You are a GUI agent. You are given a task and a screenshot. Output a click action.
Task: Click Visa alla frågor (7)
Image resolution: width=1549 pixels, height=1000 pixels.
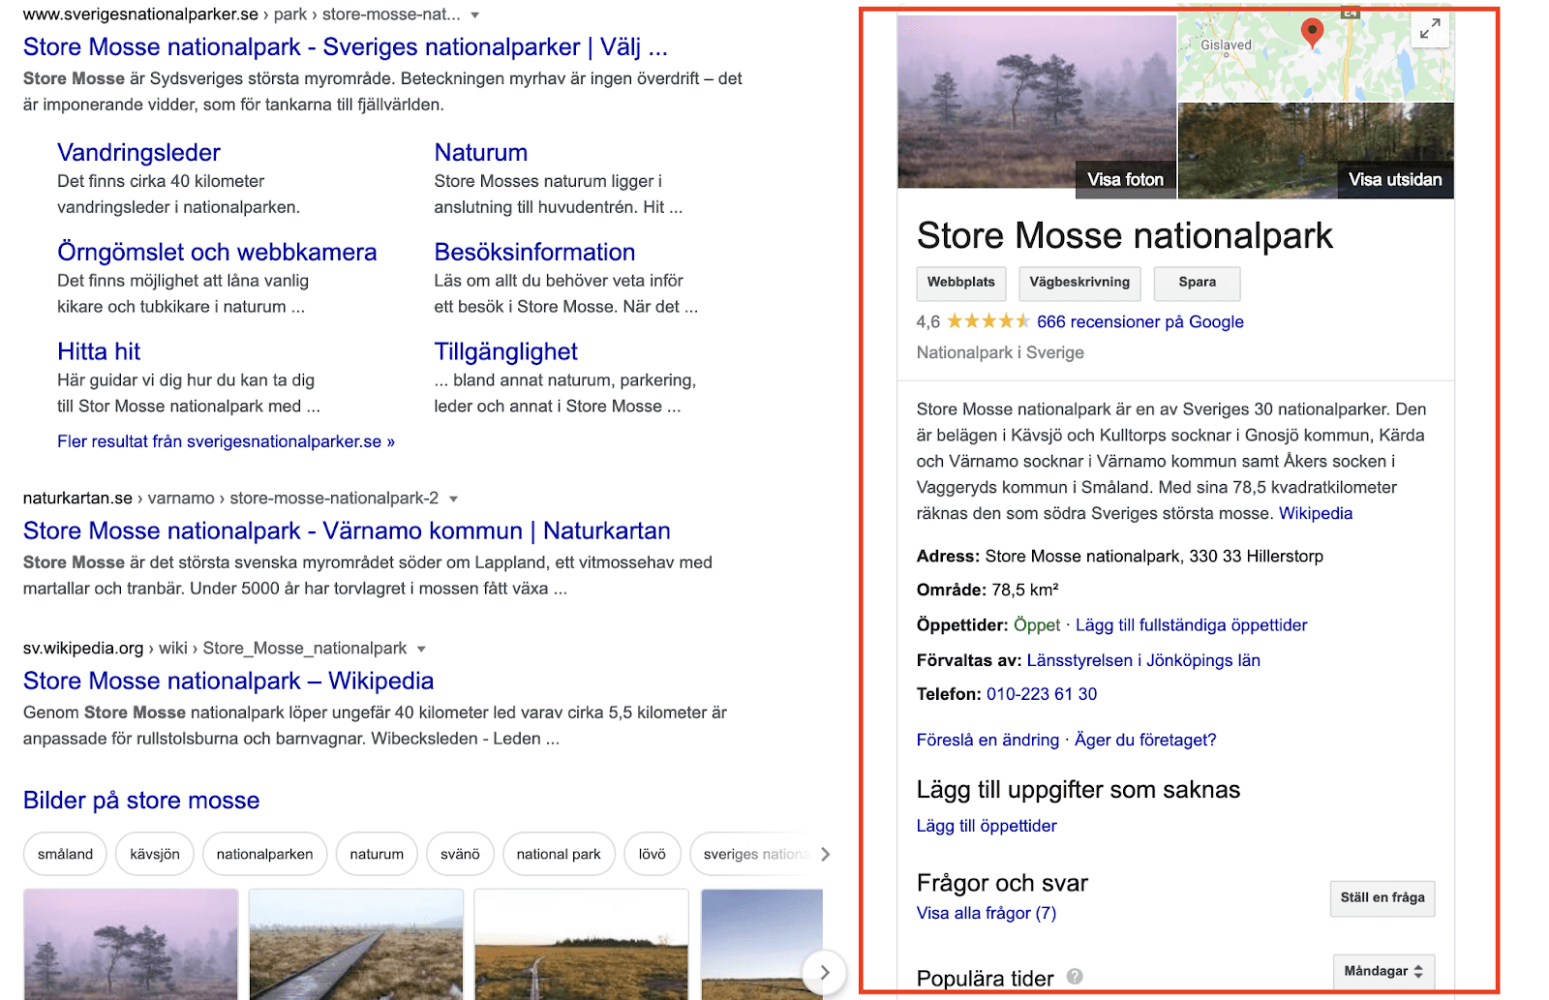987,913
